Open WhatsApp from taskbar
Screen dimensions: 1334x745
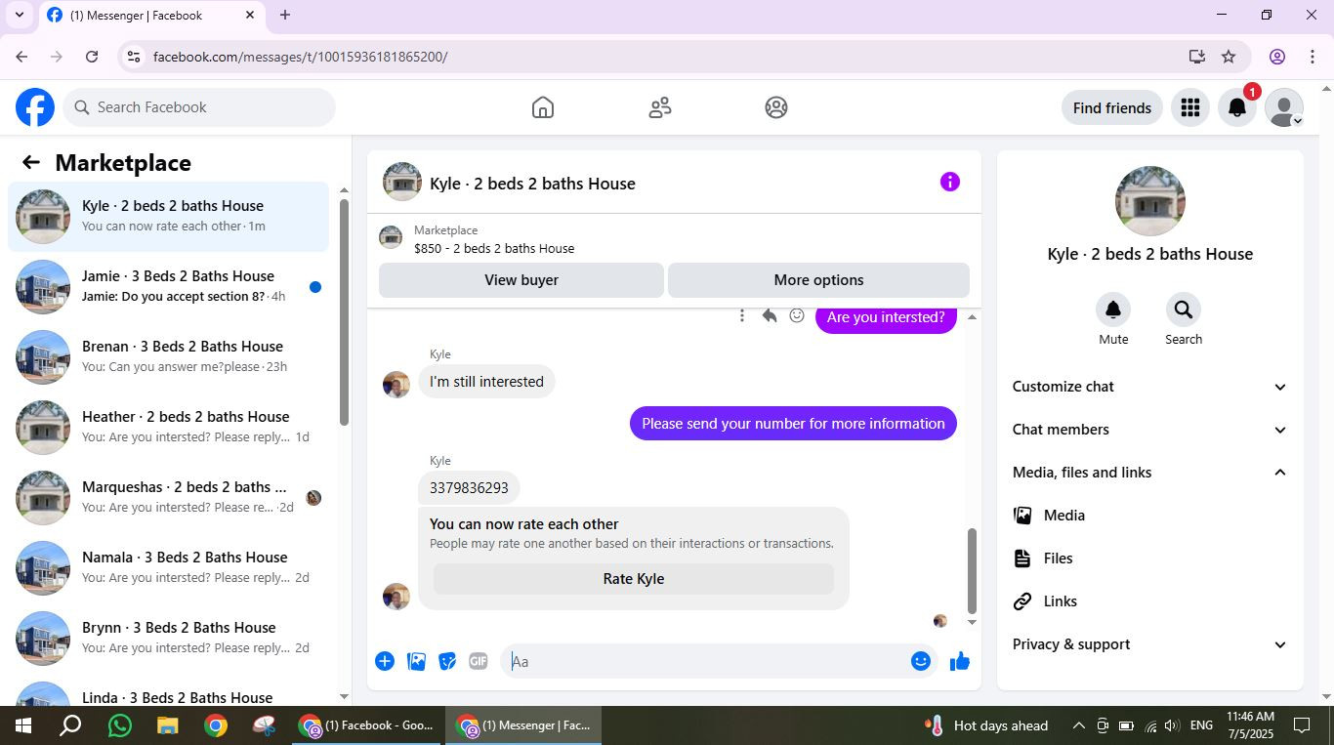click(120, 725)
